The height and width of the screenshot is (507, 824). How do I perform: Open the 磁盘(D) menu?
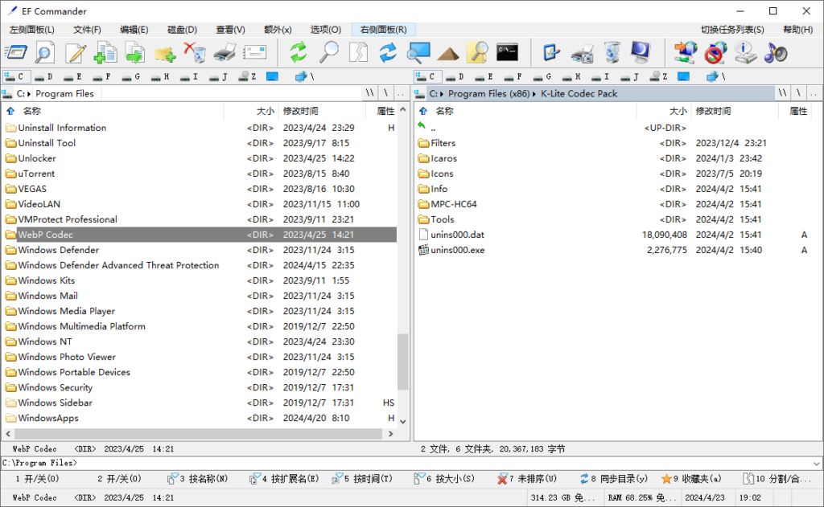[183, 28]
